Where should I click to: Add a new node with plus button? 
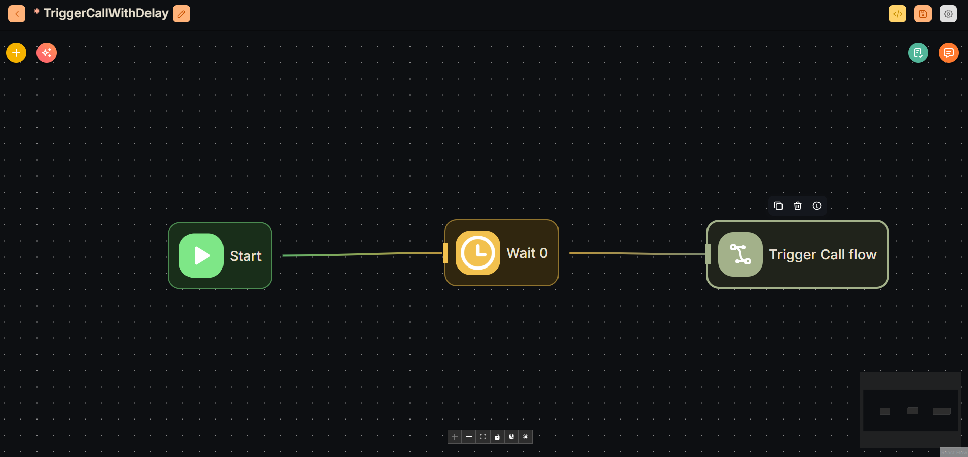pyautogui.click(x=16, y=53)
